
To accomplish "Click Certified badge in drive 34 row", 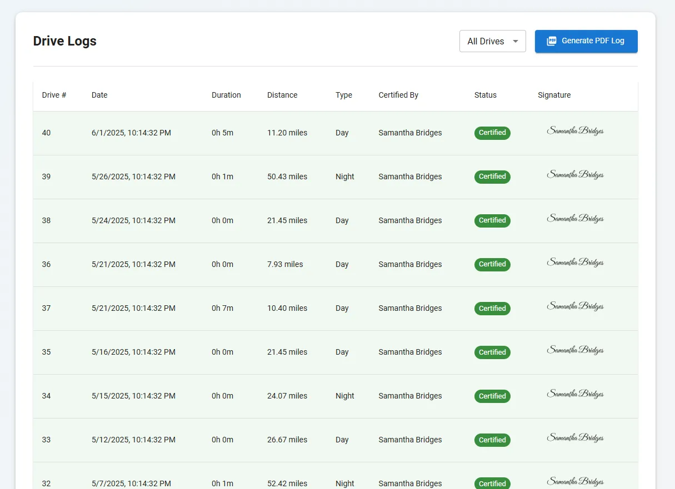I will [x=492, y=396].
